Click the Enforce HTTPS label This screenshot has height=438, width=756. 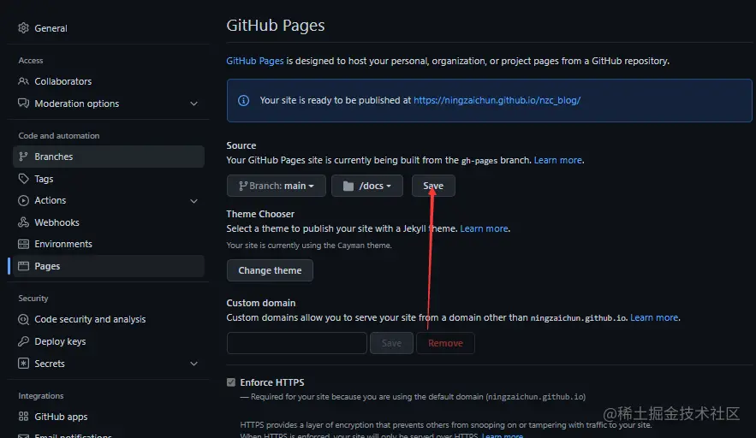272,382
